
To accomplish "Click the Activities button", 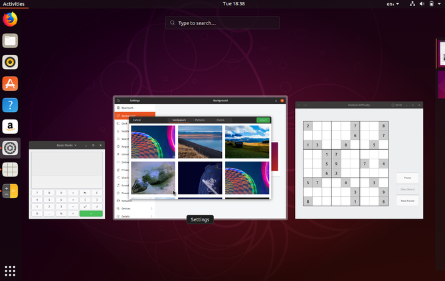I will coord(14,4).
